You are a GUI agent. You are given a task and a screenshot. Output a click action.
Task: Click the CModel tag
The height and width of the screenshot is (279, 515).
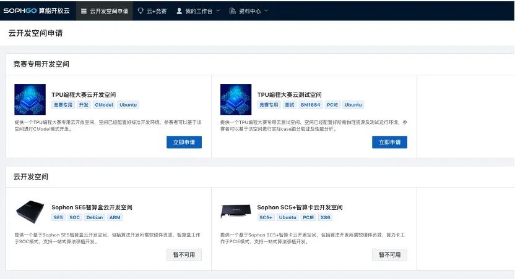tap(104, 105)
